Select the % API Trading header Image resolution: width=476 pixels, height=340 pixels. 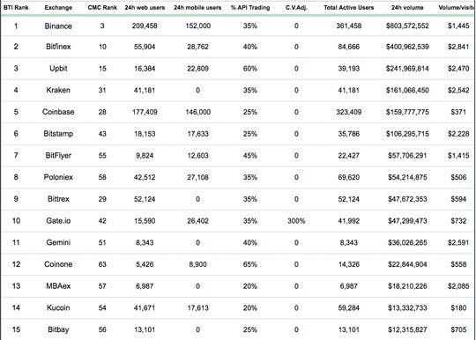(x=250, y=8)
